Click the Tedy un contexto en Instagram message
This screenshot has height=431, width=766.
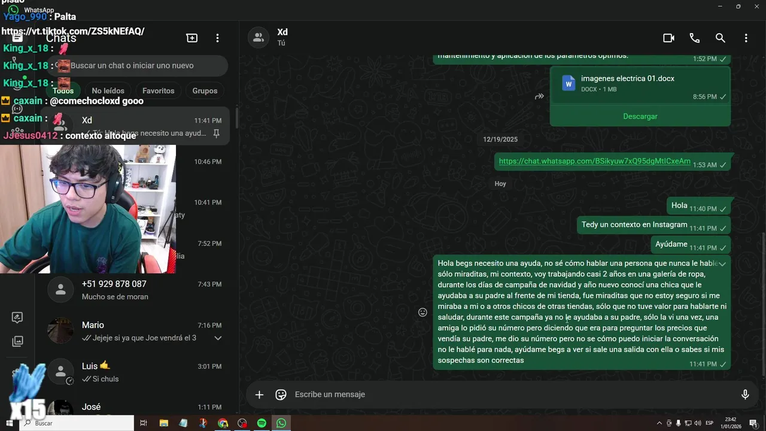click(655, 226)
